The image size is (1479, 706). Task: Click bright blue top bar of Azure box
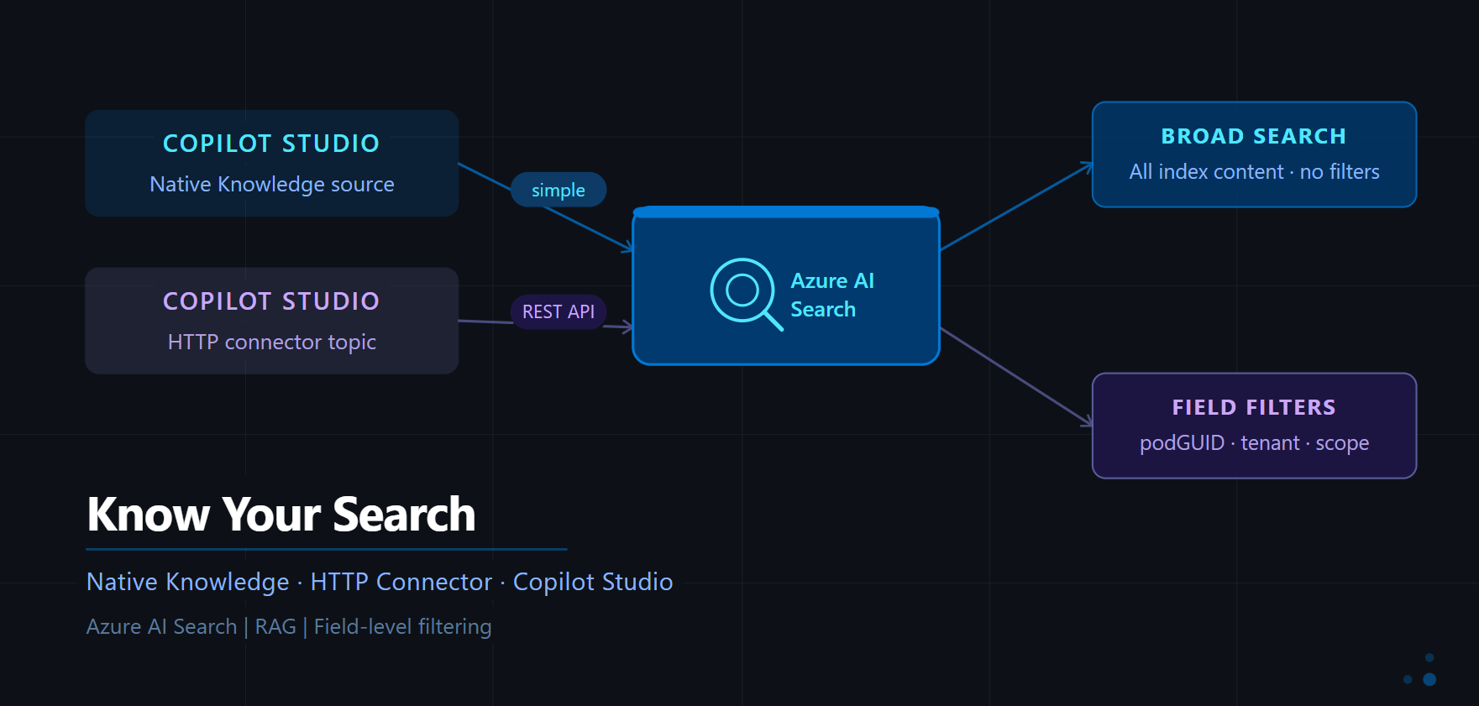[785, 212]
